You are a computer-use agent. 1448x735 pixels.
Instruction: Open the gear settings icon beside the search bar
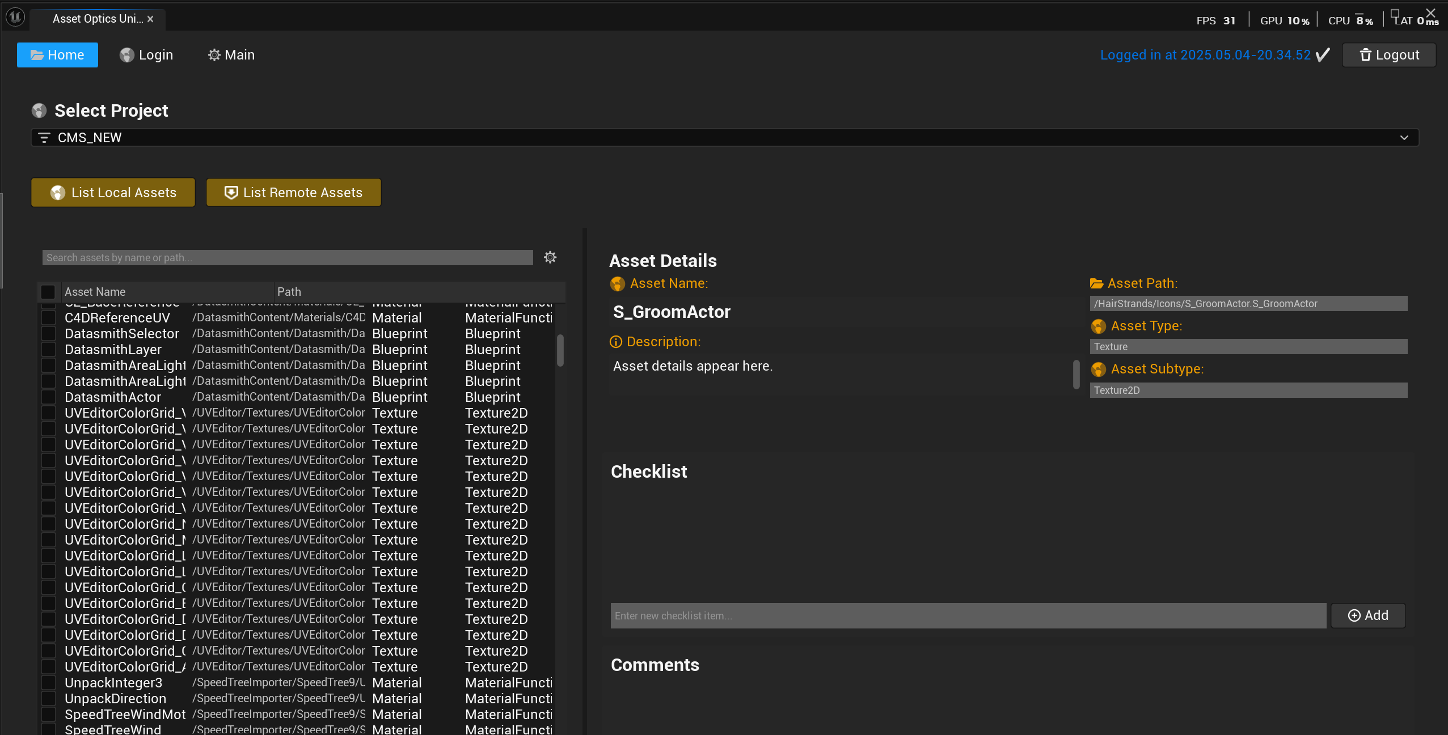549,257
